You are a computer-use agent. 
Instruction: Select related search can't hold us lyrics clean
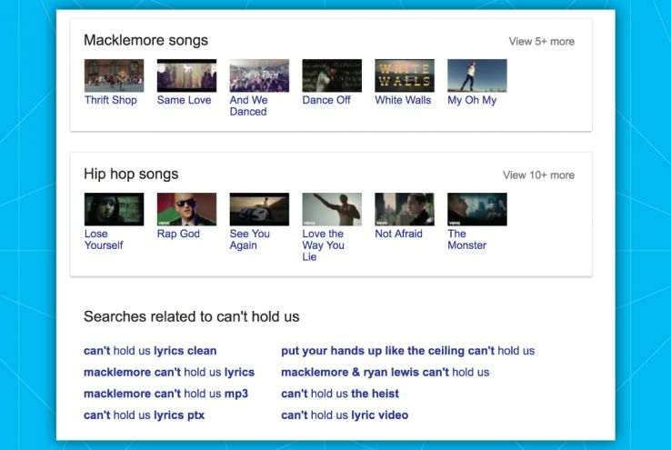[x=150, y=351]
